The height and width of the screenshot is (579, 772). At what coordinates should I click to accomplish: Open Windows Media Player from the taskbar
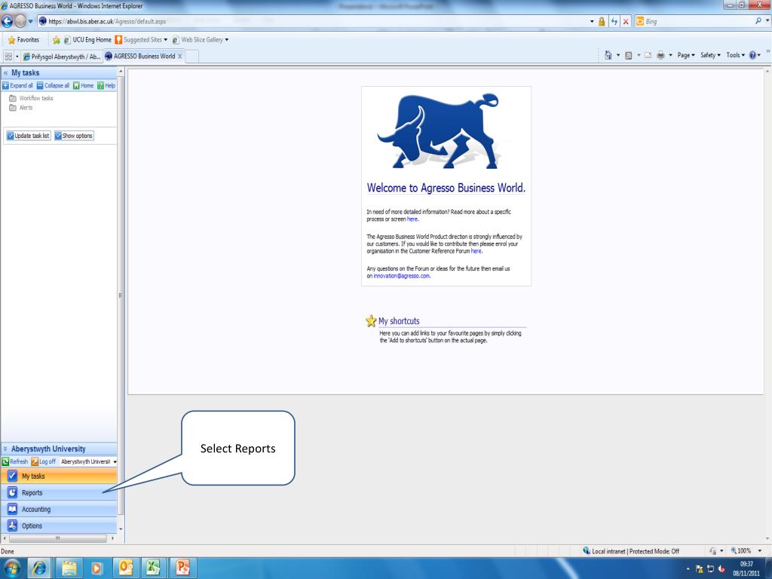(96, 568)
